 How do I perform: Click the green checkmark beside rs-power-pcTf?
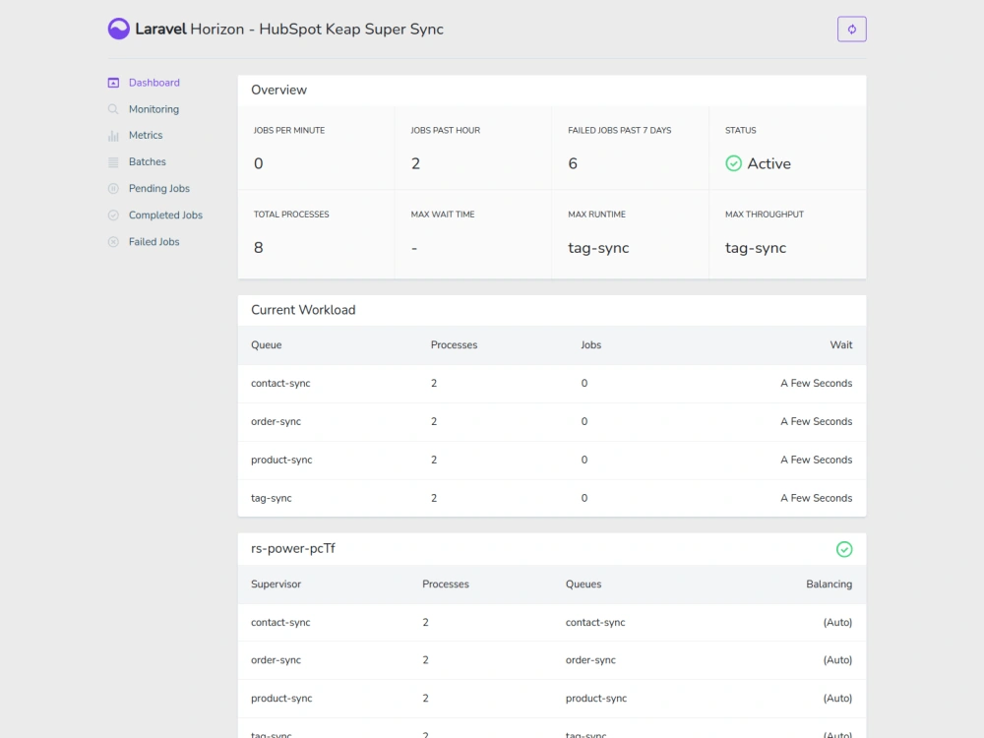pyautogui.click(x=843, y=549)
